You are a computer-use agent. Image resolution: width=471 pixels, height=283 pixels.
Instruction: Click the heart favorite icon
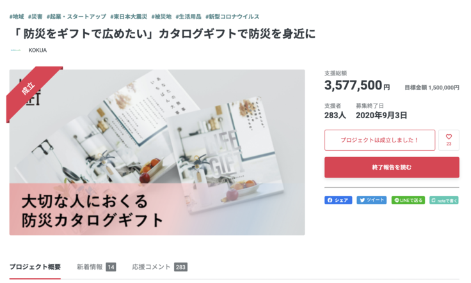click(x=449, y=137)
